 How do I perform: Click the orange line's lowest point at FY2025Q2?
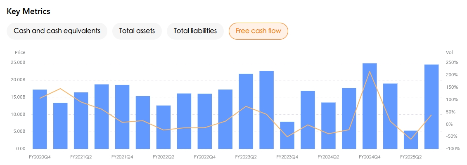tap(411, 139)
